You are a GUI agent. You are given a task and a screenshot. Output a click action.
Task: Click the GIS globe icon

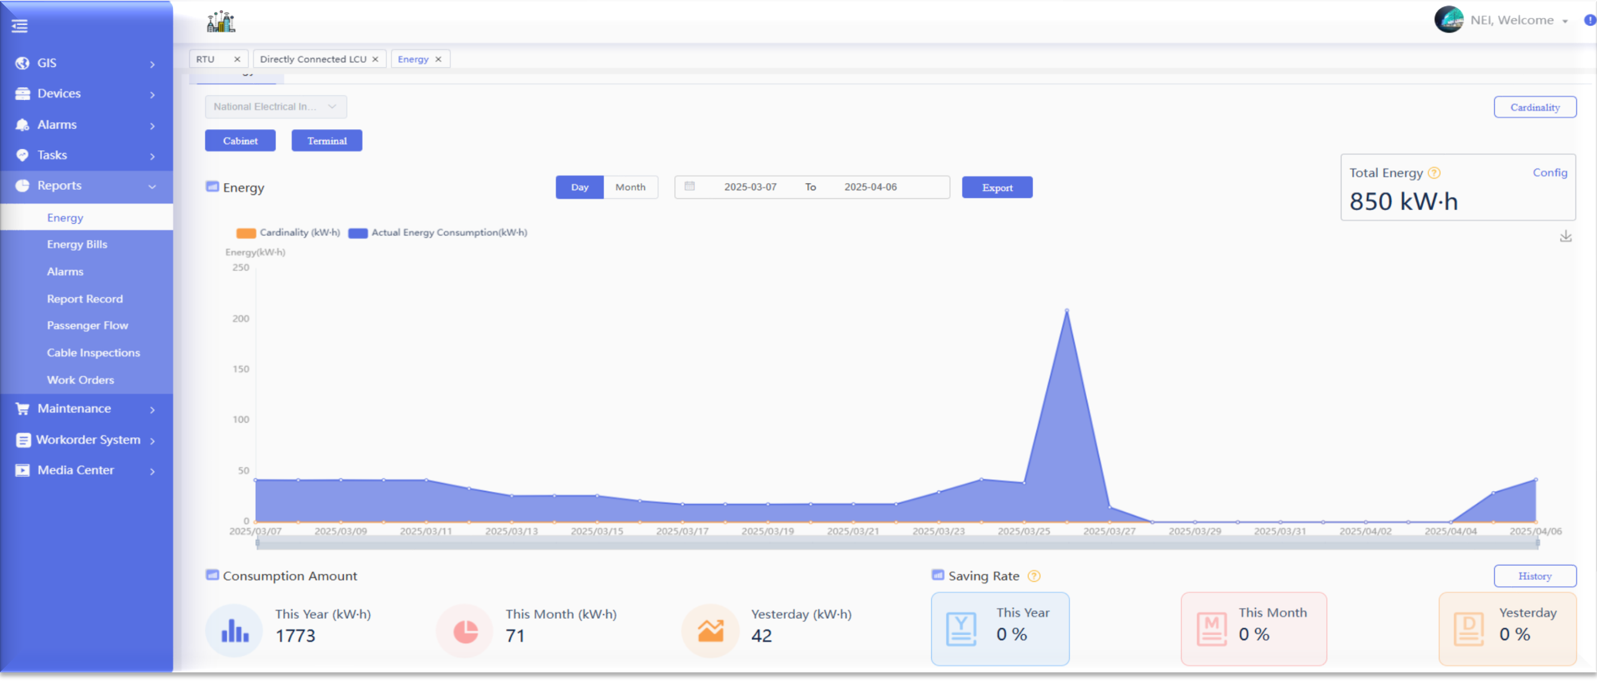(x=22, y=63)
